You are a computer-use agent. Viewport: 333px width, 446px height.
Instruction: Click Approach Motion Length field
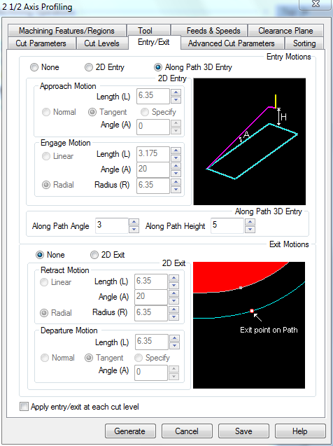(x=153, y=96)
